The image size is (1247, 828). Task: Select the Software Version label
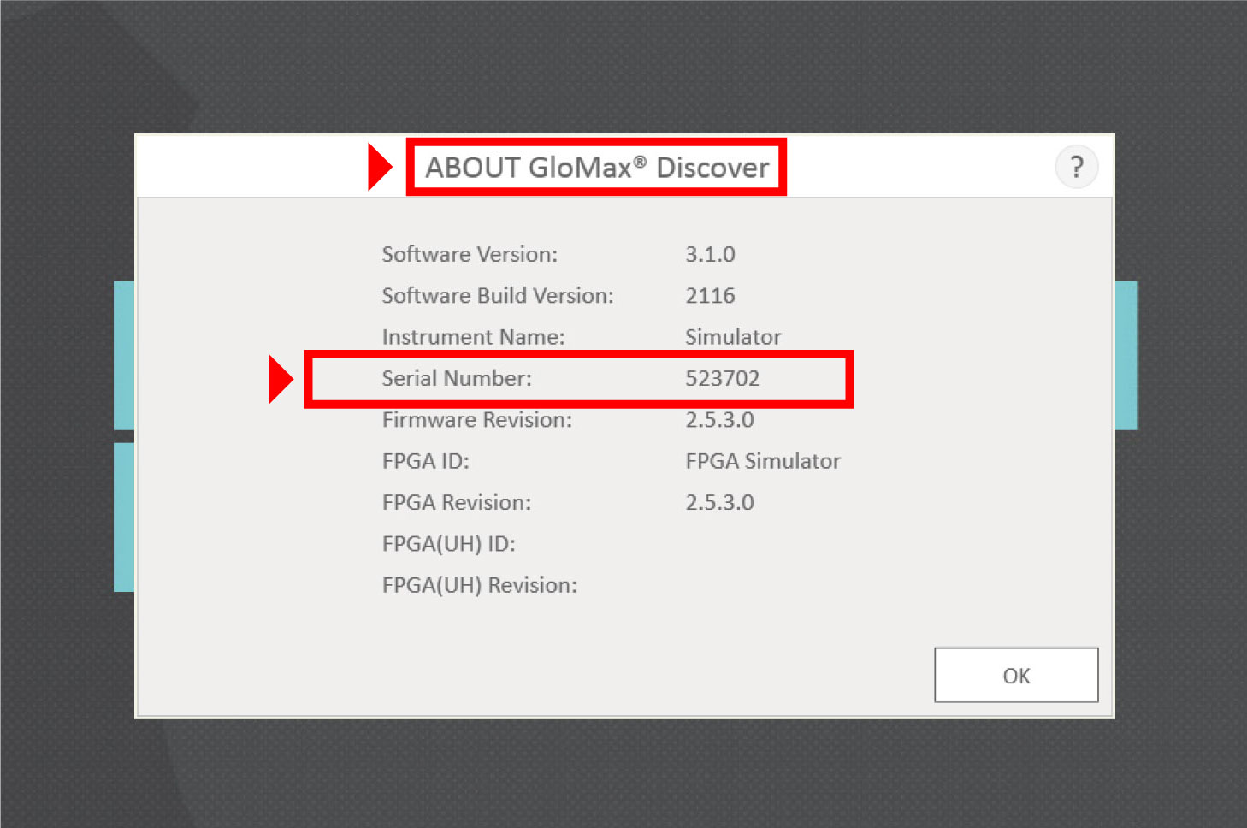[x=470, y=255]
